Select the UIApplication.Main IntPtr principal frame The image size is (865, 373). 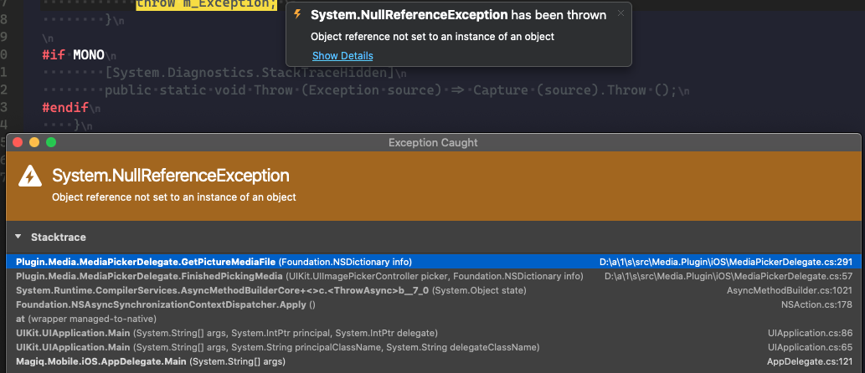click(433, 334)
